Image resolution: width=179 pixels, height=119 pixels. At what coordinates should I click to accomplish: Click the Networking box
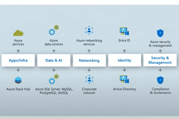point(89,60)
